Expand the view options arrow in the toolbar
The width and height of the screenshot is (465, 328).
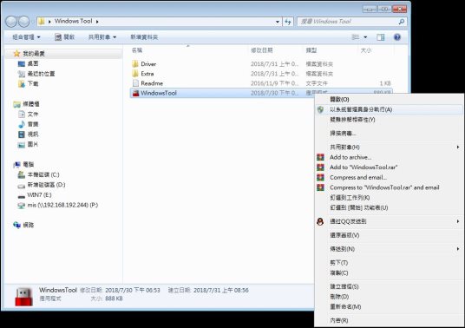[365, 37]
